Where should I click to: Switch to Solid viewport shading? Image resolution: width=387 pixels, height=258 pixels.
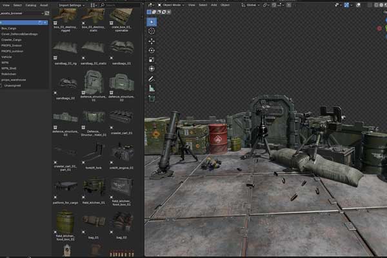tap(382, 5)
